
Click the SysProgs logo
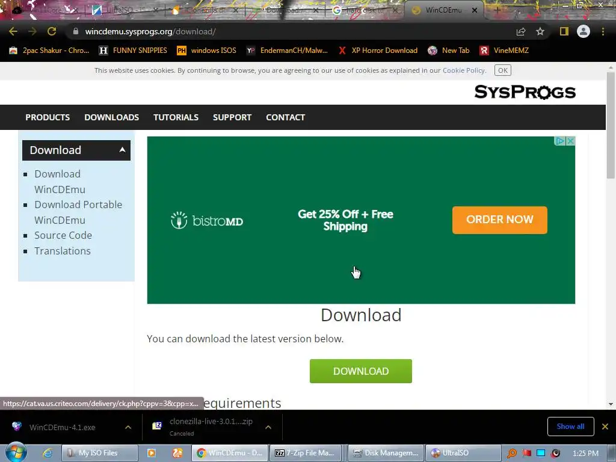[525, 92]
